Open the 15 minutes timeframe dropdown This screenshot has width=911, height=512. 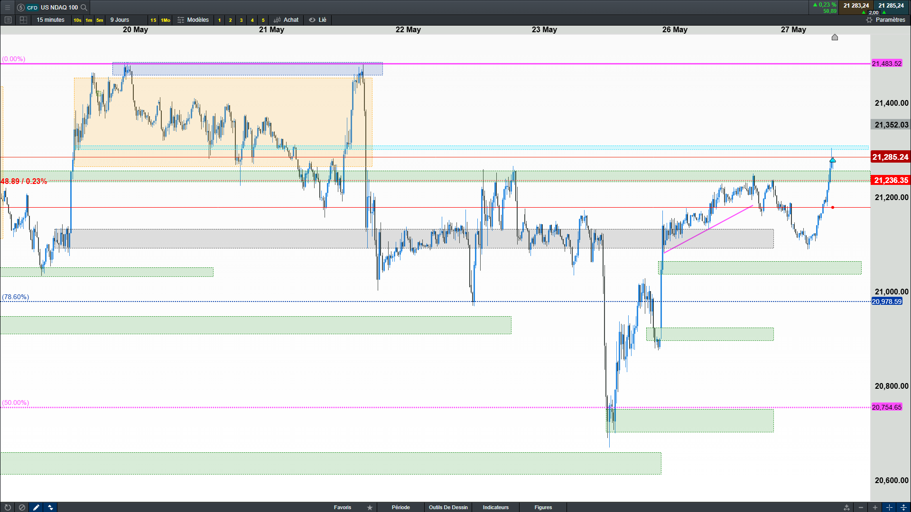(50, 20)
